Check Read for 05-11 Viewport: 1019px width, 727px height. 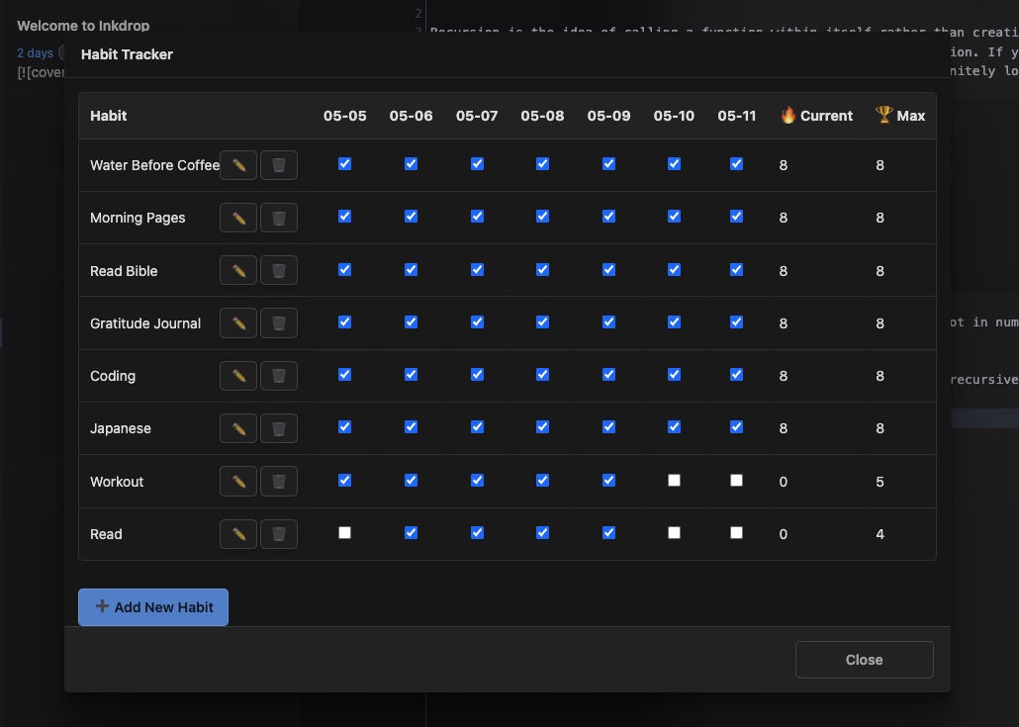[x=736, y=533]
